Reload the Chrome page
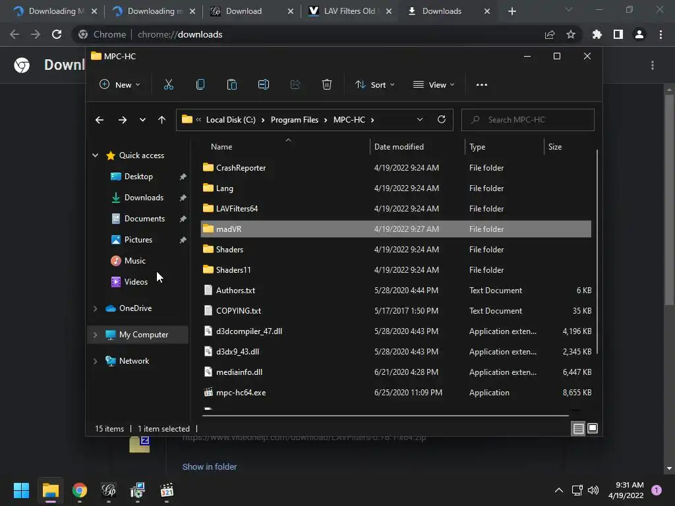The width and height of the screenshot is (675, 506). click(x=57, y=34)
